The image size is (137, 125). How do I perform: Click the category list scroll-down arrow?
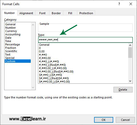[33, 87]
